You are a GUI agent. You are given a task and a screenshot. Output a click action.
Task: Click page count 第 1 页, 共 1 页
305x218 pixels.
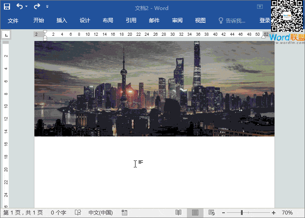coord(23,213)
